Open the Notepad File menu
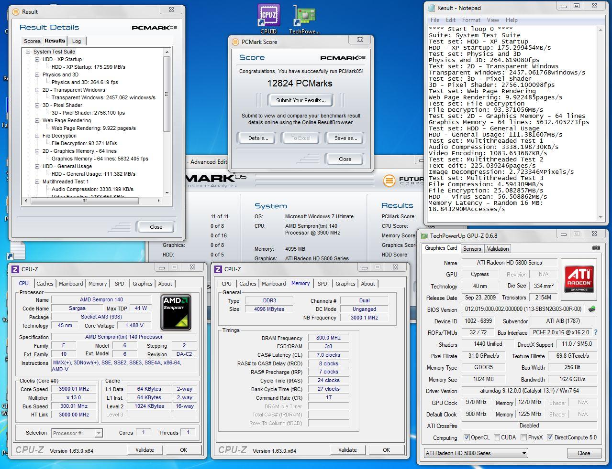Viewport: 612px width, 469px height. [x=435, y=20]
